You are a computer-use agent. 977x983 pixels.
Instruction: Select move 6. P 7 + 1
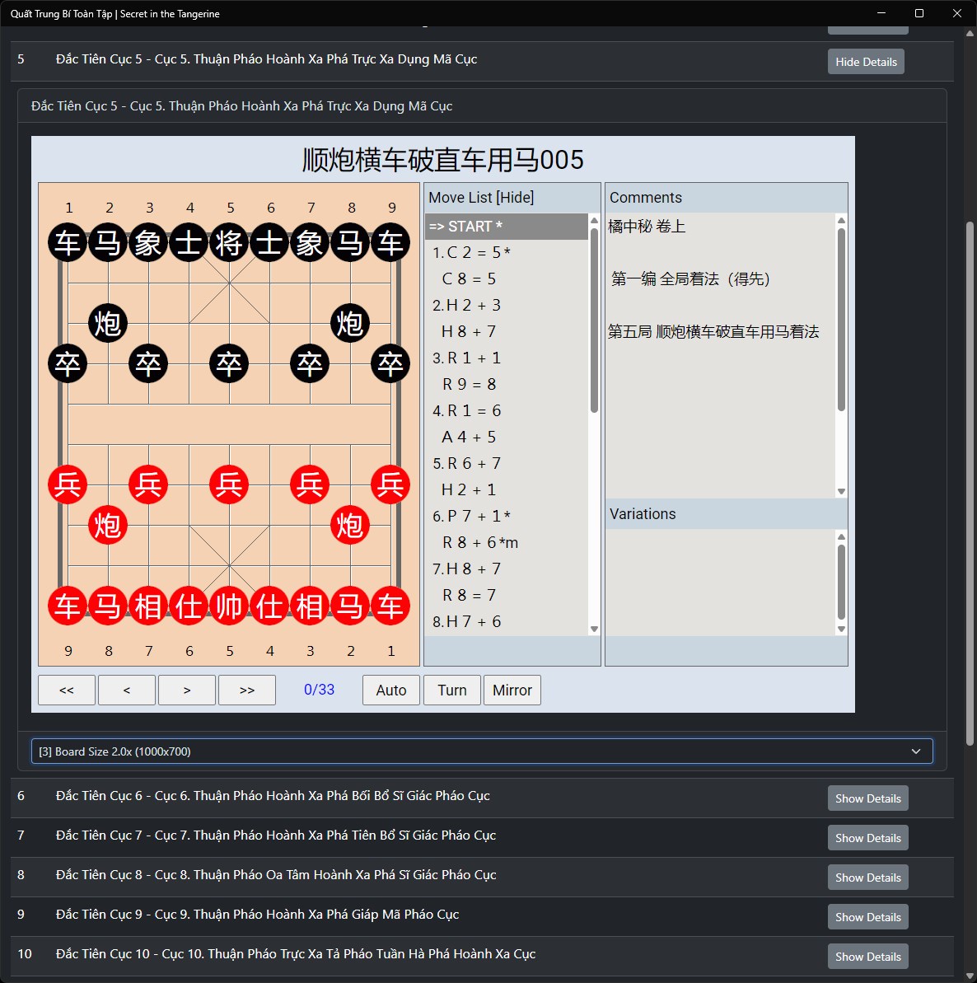pos(507,516)
